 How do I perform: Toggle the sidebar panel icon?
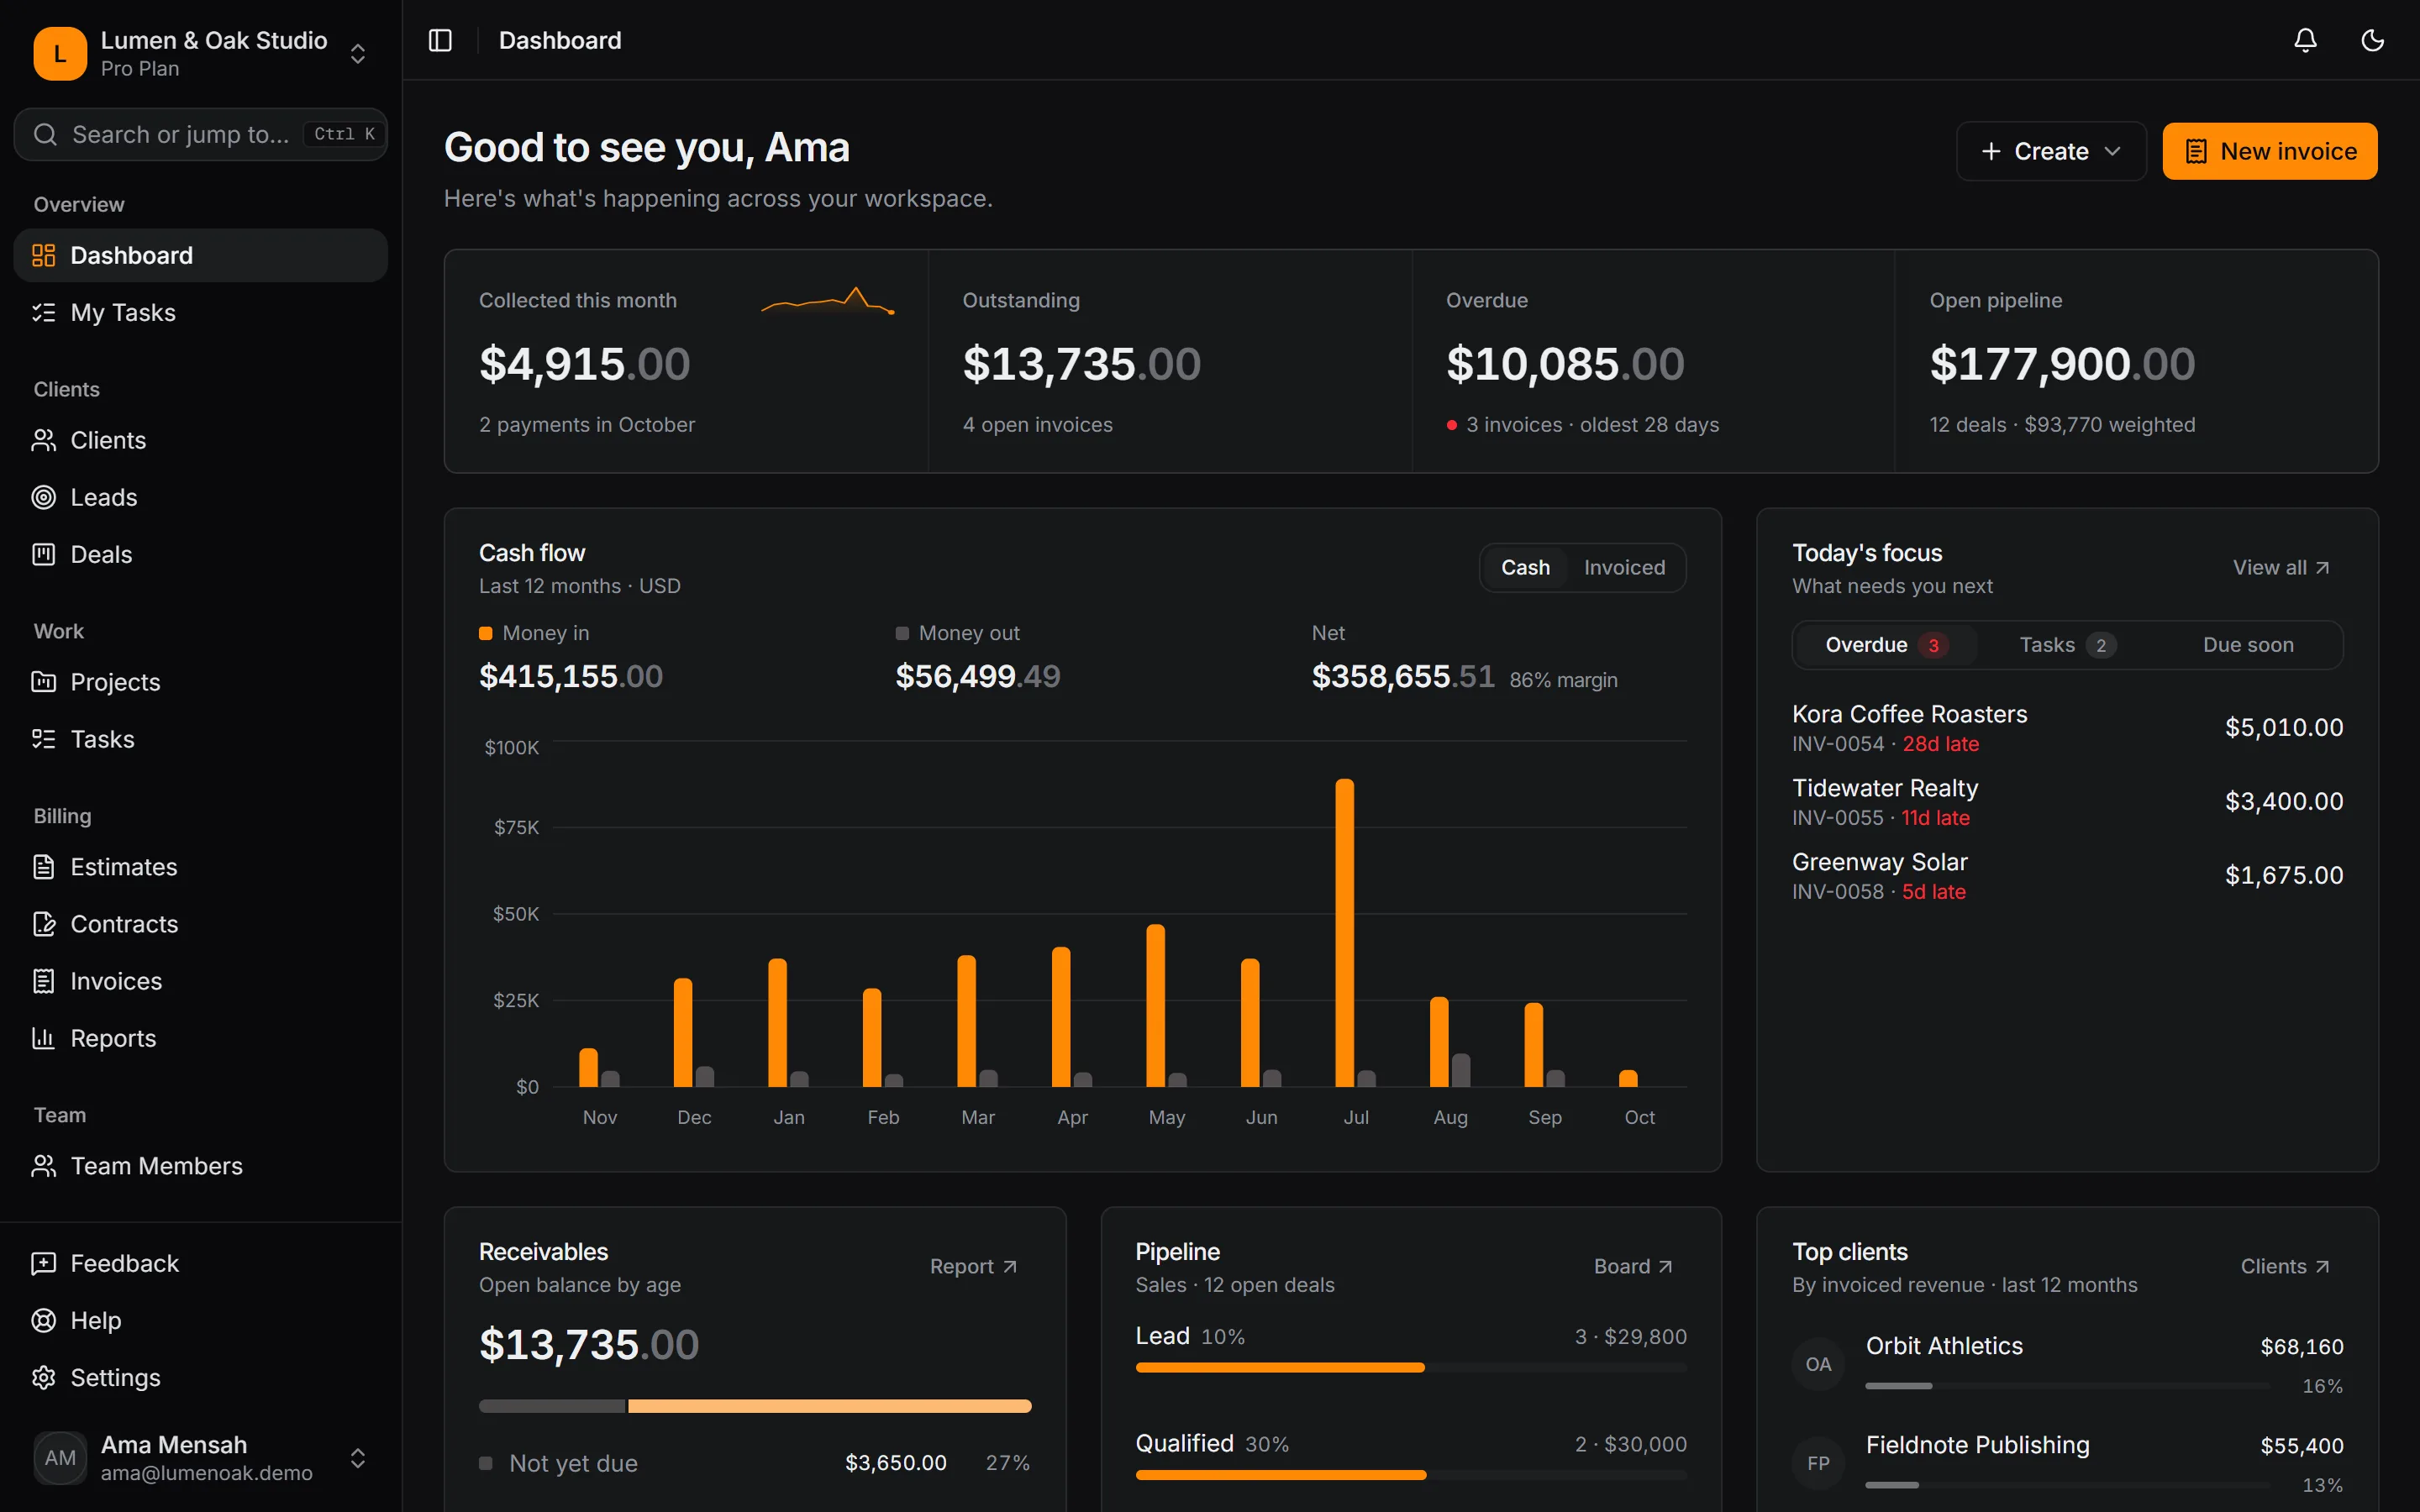pos(440,40)
